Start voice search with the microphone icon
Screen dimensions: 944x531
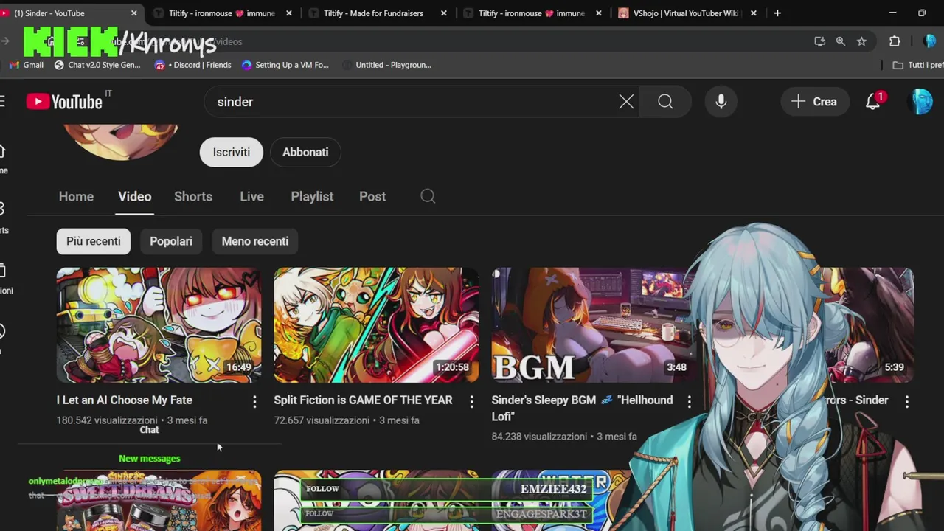click(721, 102)
